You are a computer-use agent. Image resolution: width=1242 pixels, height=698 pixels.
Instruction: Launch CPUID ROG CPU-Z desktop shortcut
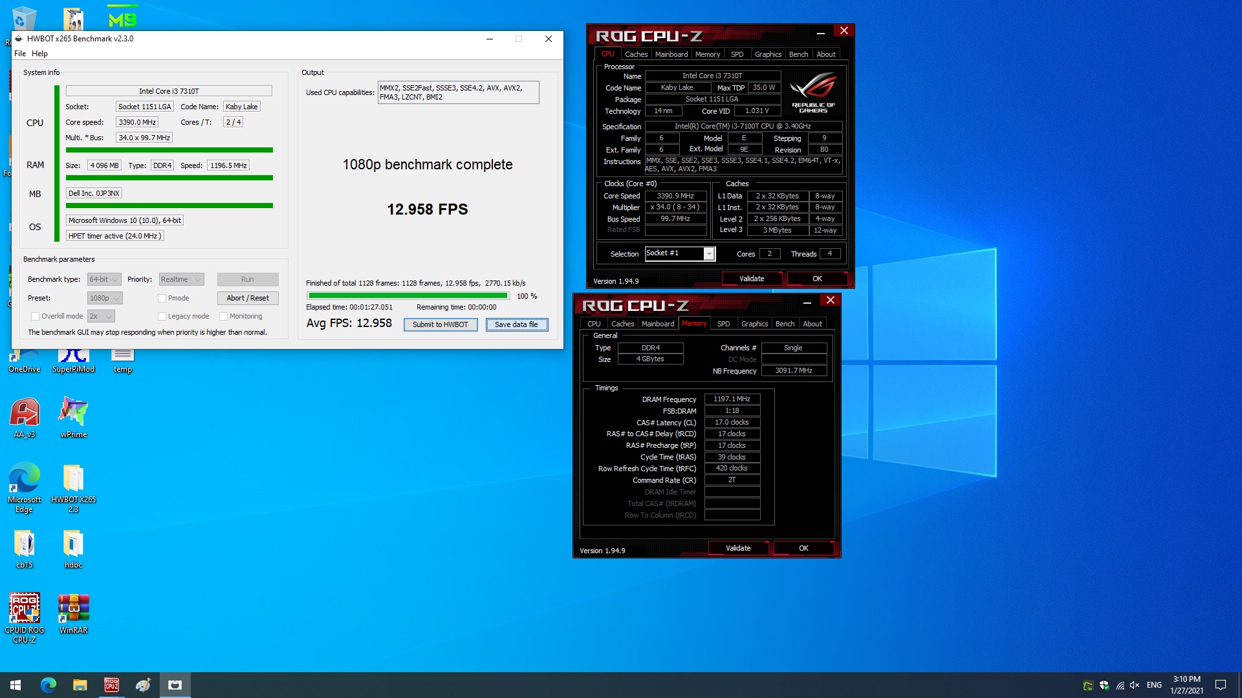tap(24, 619)
